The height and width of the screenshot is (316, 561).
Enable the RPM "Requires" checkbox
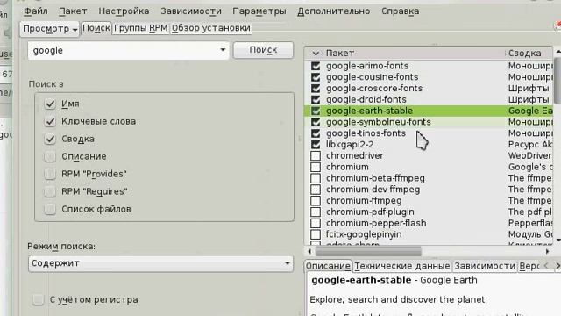click(x=50, y=191)
